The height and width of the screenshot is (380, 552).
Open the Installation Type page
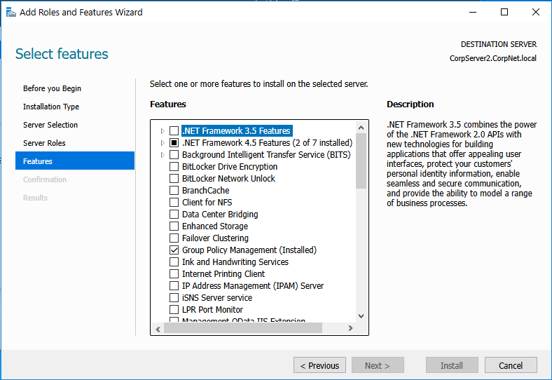coord(51,107)
